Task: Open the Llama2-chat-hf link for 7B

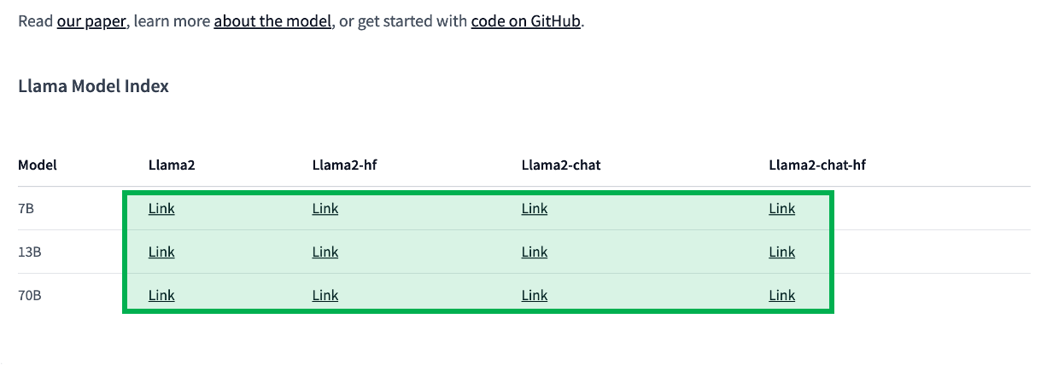Action: click(782, 208)
